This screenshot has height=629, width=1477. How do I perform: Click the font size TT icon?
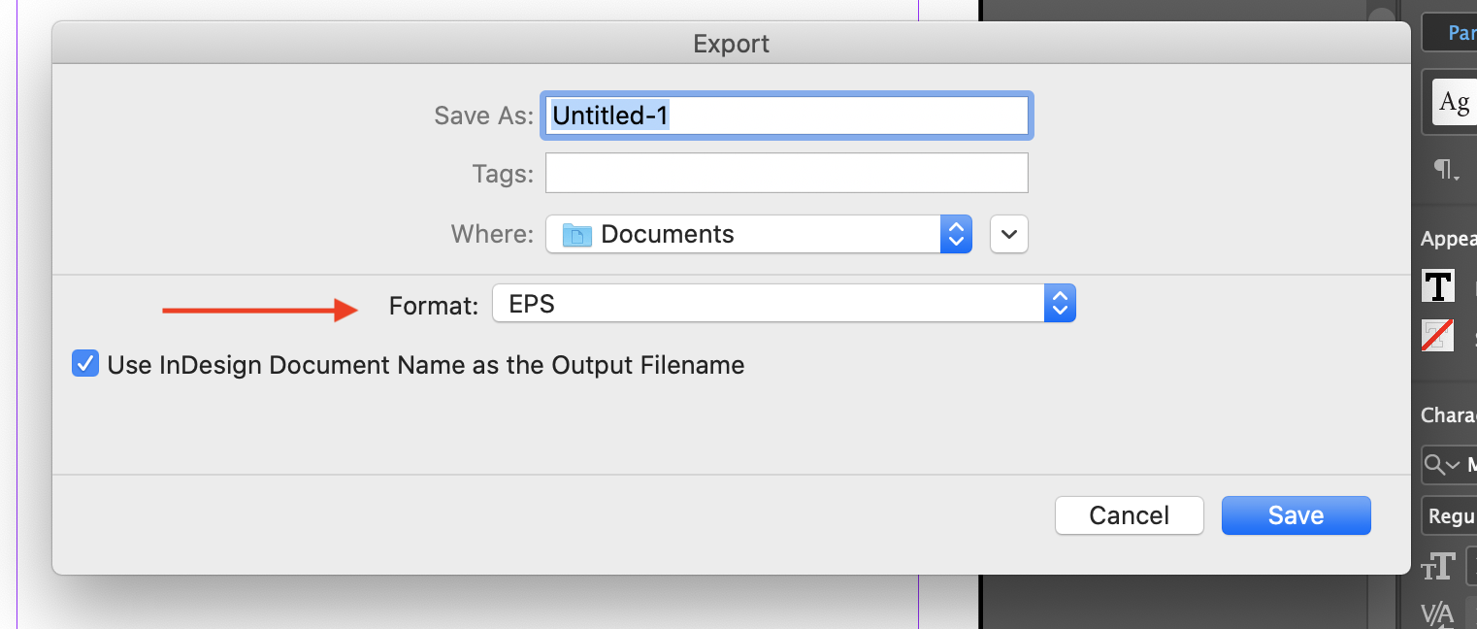point(1438,566)
